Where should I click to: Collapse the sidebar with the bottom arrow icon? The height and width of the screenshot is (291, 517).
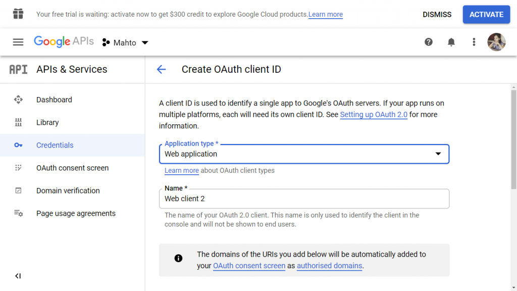pyautogui.click(x=18, y=276)
